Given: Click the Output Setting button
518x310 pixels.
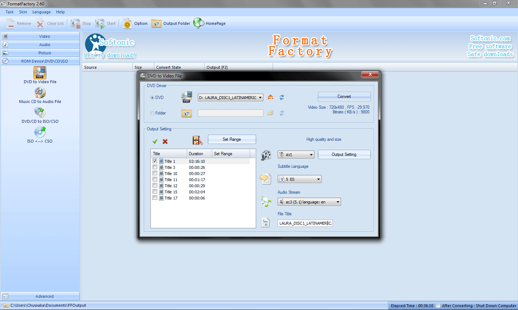Looking at the screenshot, I should [x=344, y=154].
